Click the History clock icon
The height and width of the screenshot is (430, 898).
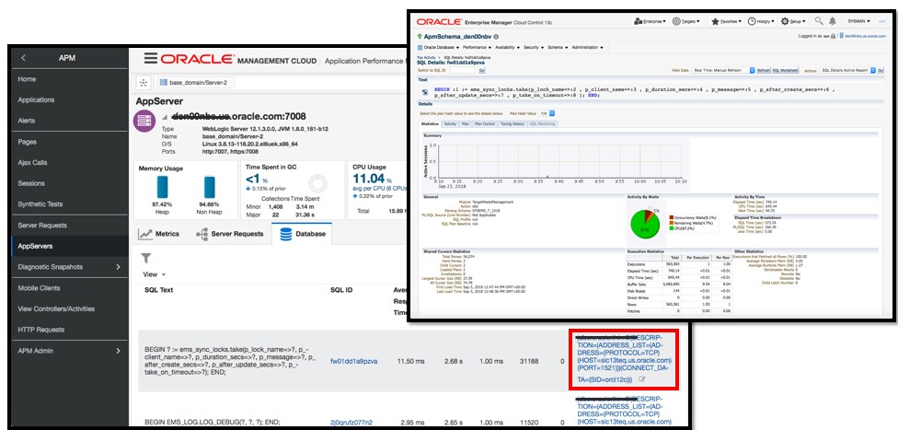click(752, 21)
